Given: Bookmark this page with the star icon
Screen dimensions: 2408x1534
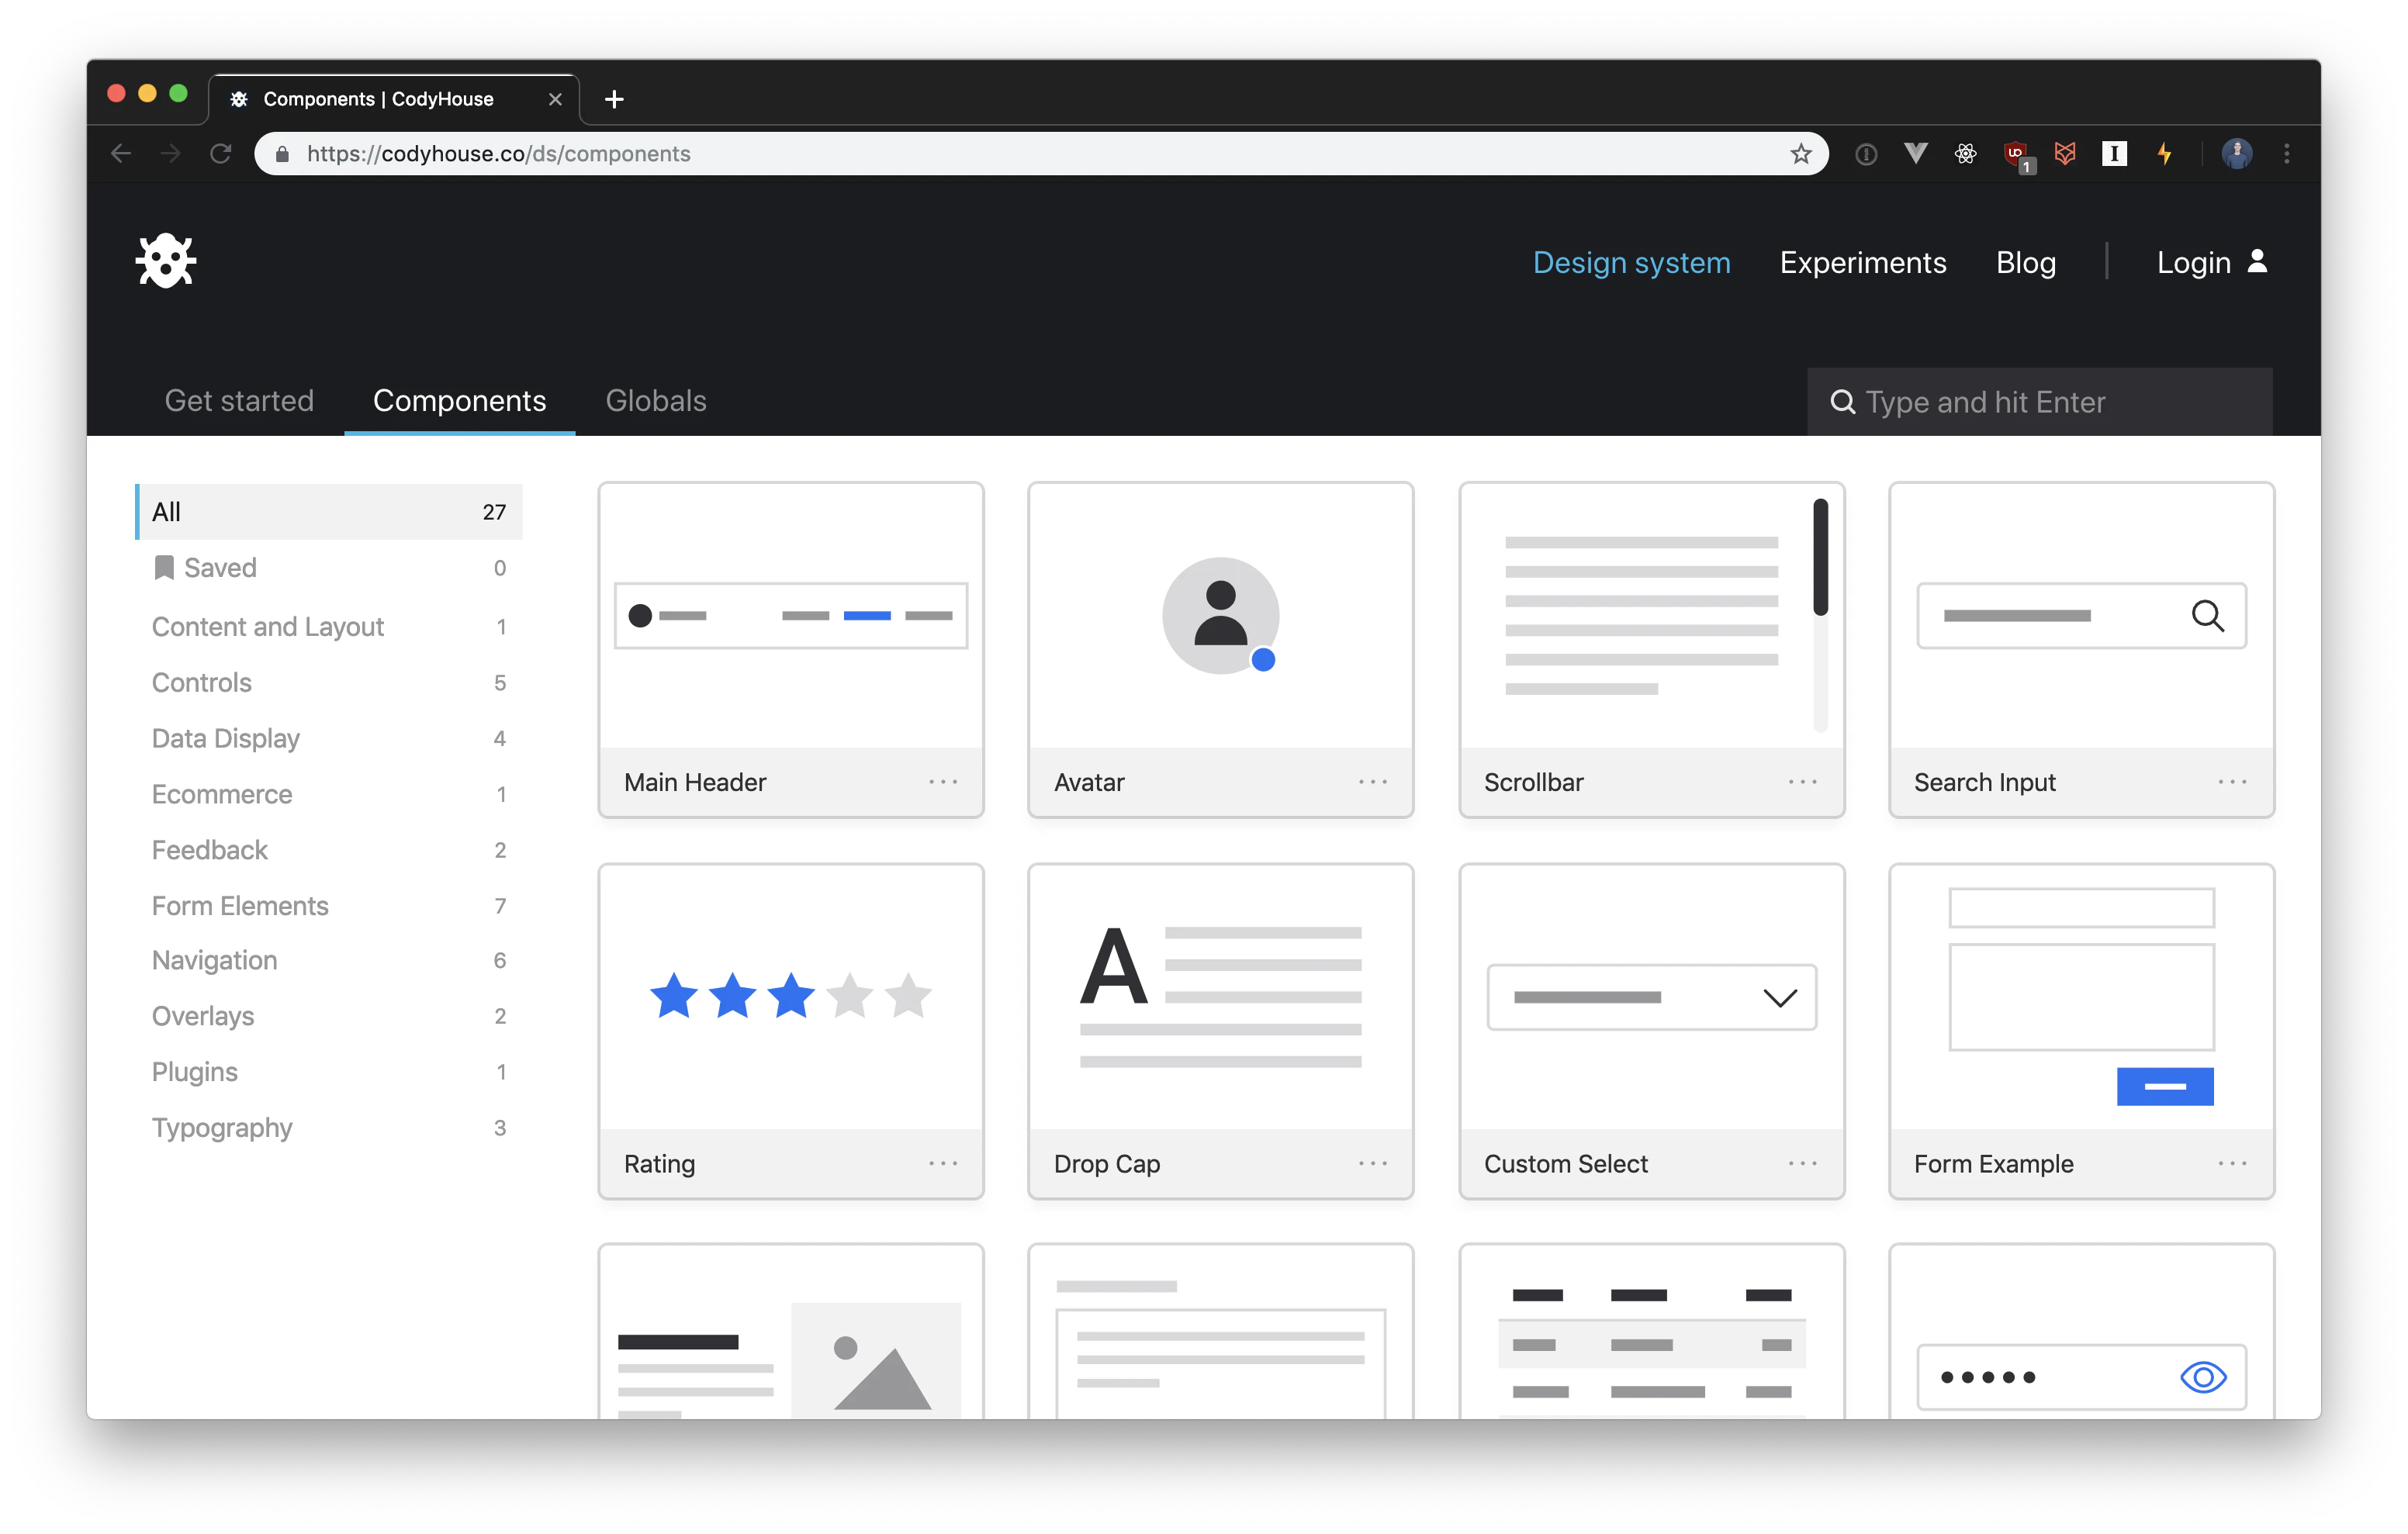Looking at the screenshot, I should point(1801,153).
